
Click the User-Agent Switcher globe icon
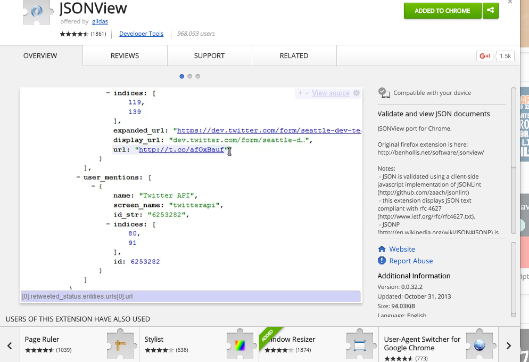(x=480, y=344)
